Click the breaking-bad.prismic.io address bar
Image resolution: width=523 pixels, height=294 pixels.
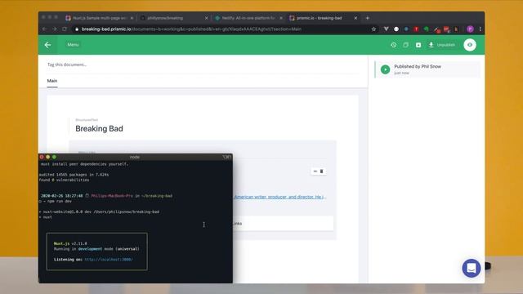[x=220, y=29]
